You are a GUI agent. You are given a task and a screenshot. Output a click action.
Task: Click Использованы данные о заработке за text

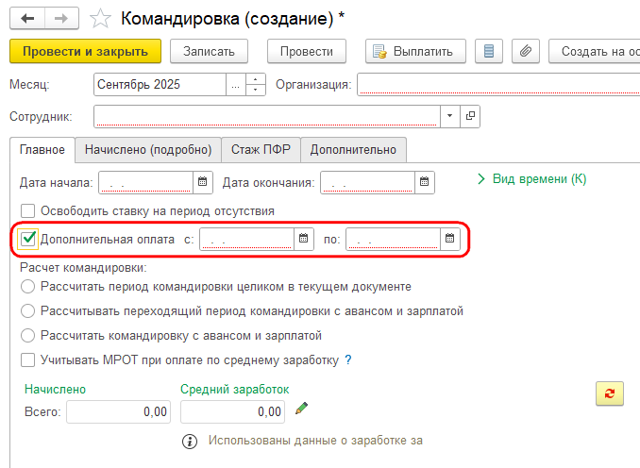click(315, 441)
